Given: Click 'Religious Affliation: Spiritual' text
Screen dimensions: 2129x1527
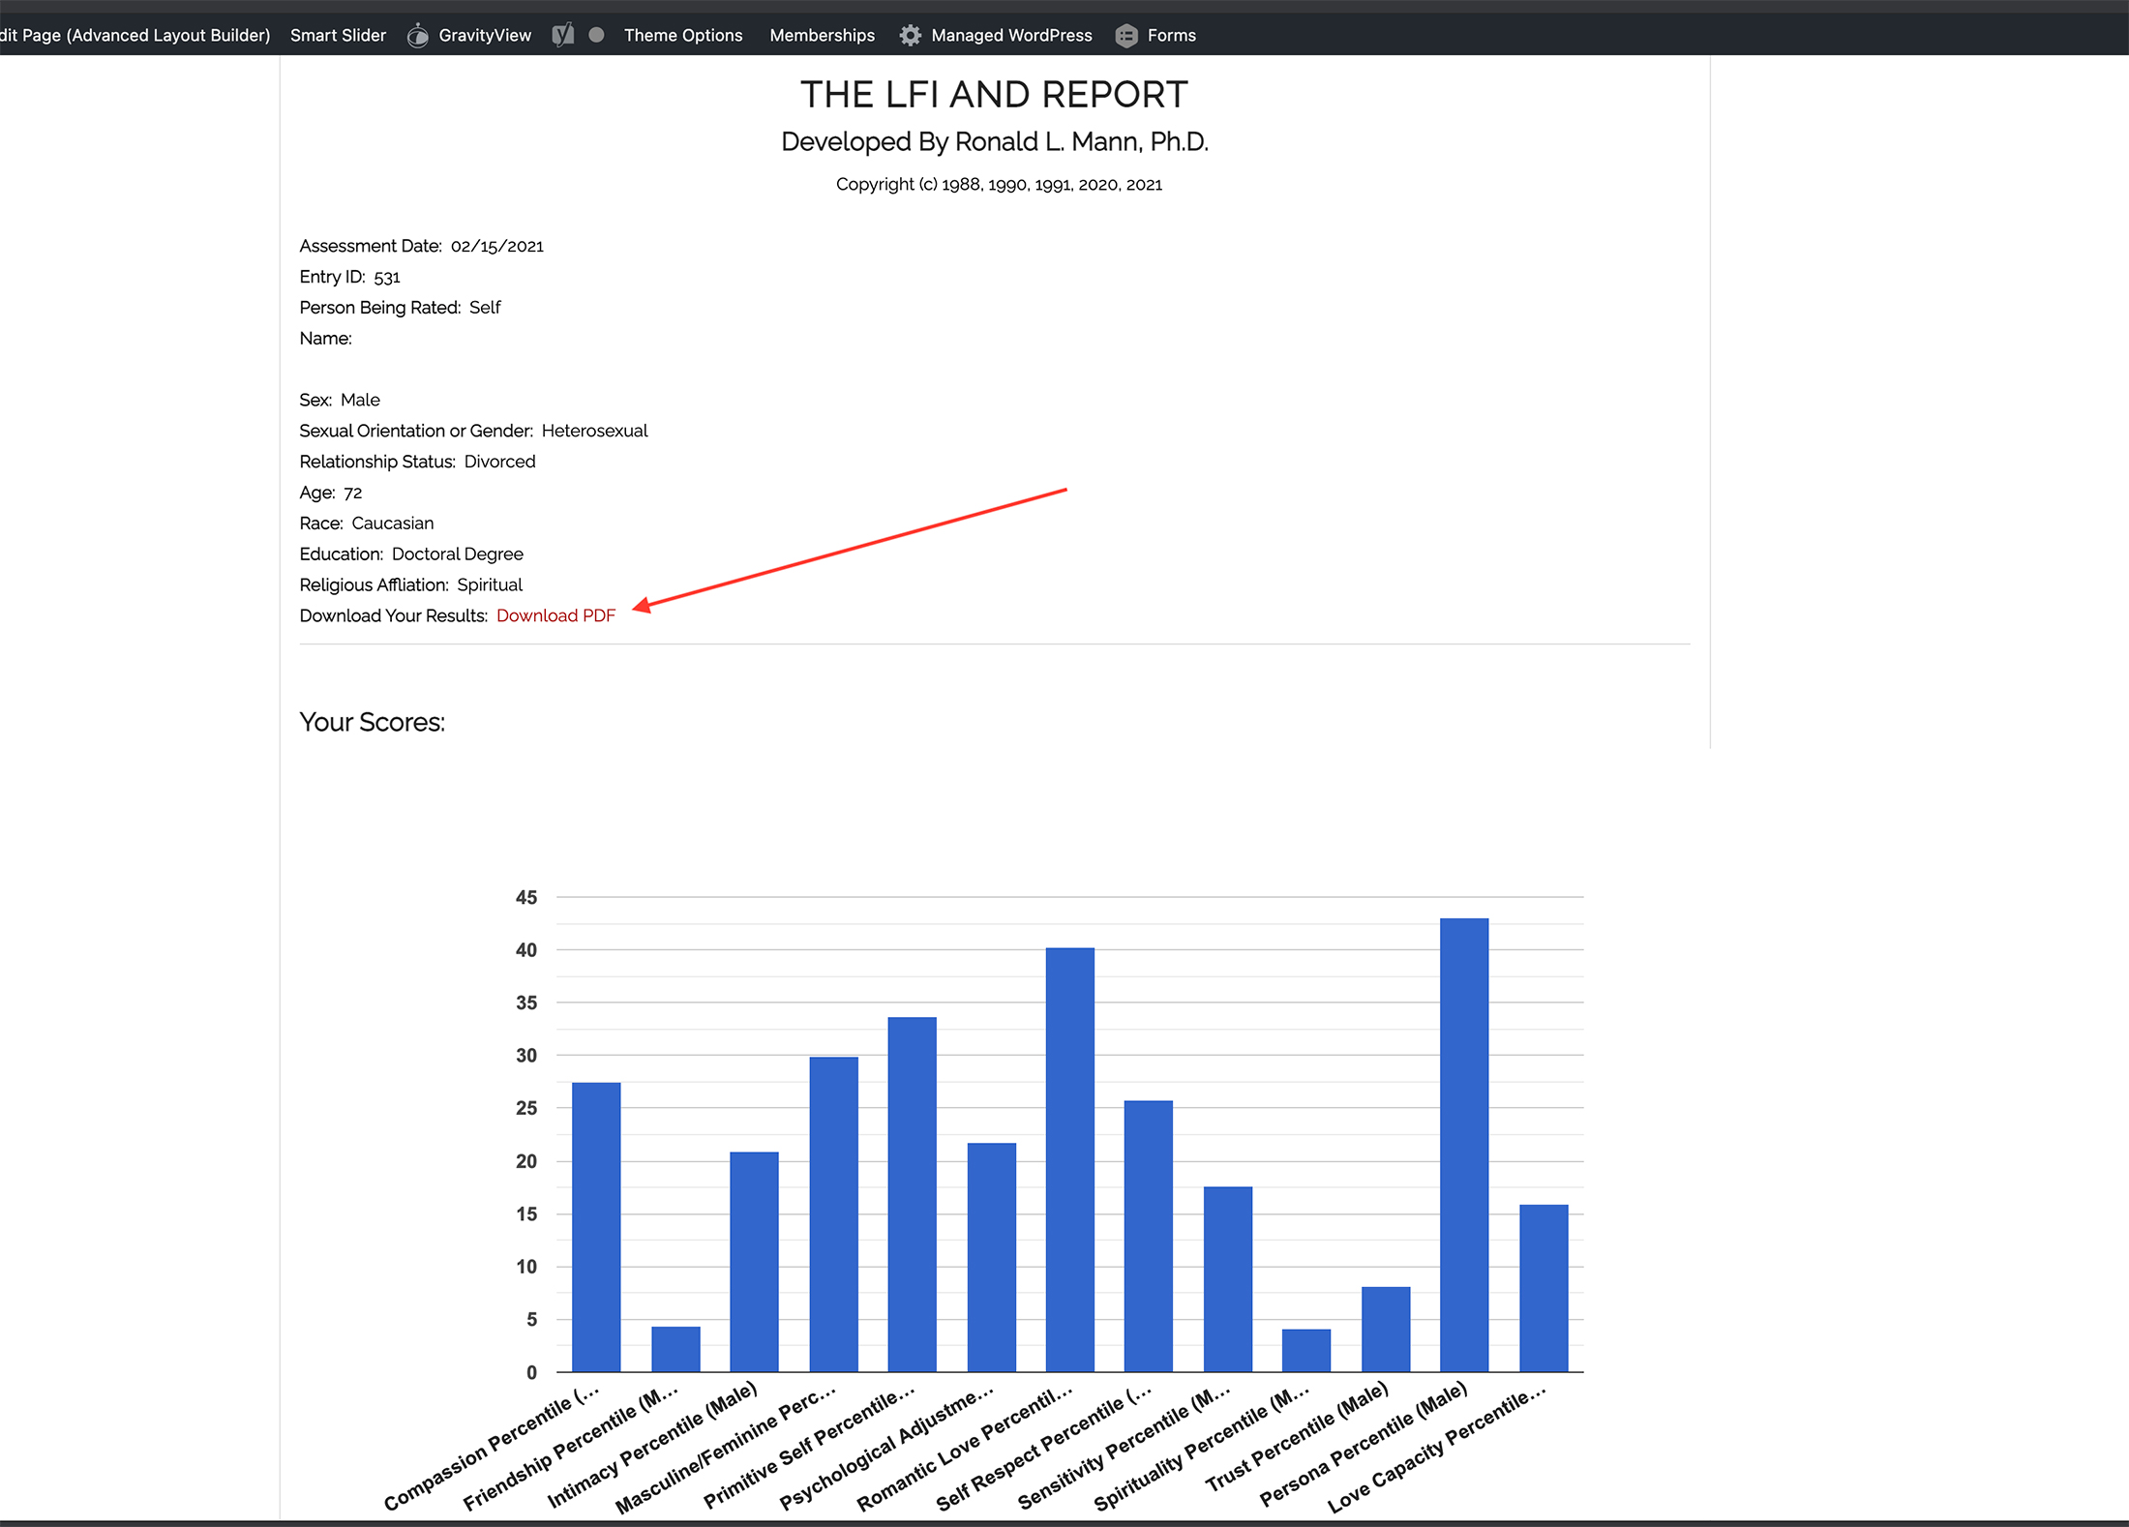Looking at the screenshot, I should click(410, 584).
